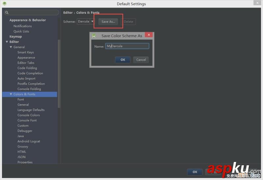Viewport: 263px width, 180px height.
Task: Open Console Colors settings
Action: click(x=29, y=115)
